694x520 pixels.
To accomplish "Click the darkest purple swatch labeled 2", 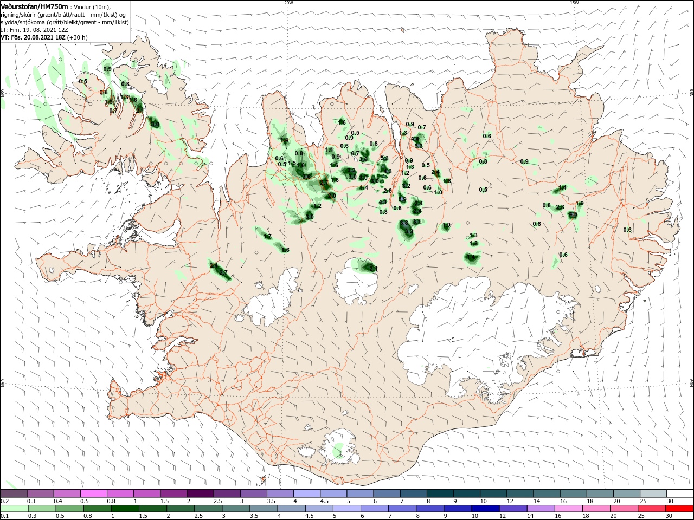I will point(200,493).
